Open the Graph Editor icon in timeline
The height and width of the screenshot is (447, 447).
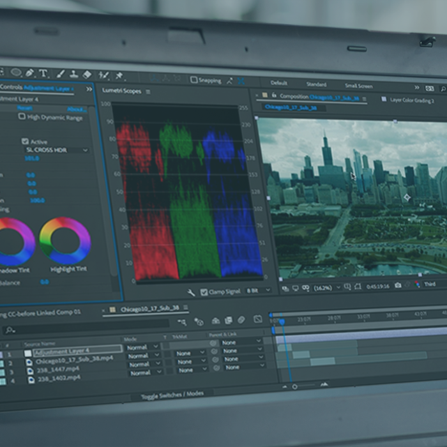click(258, 319)
